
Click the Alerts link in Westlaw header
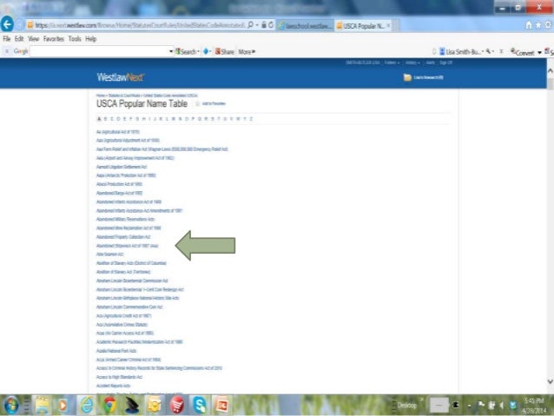430,63
